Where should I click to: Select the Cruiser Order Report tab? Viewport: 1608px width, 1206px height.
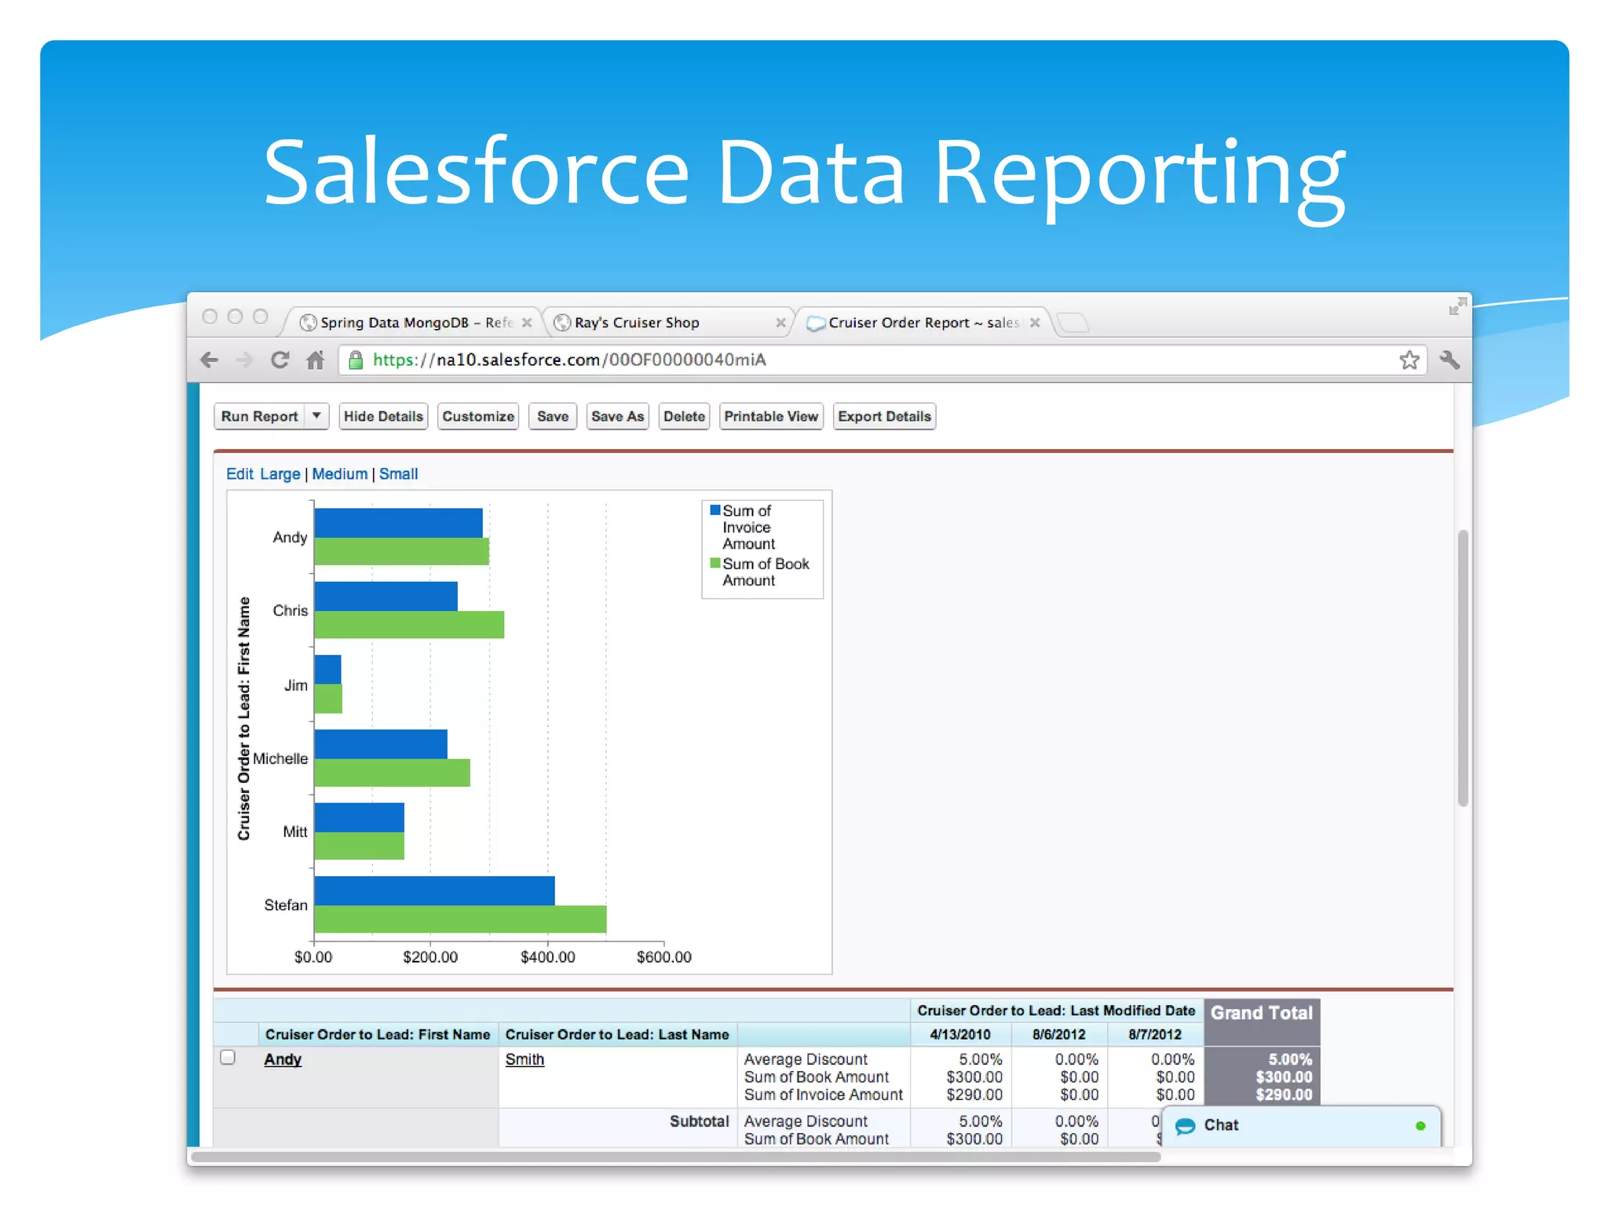pos(922,323)
